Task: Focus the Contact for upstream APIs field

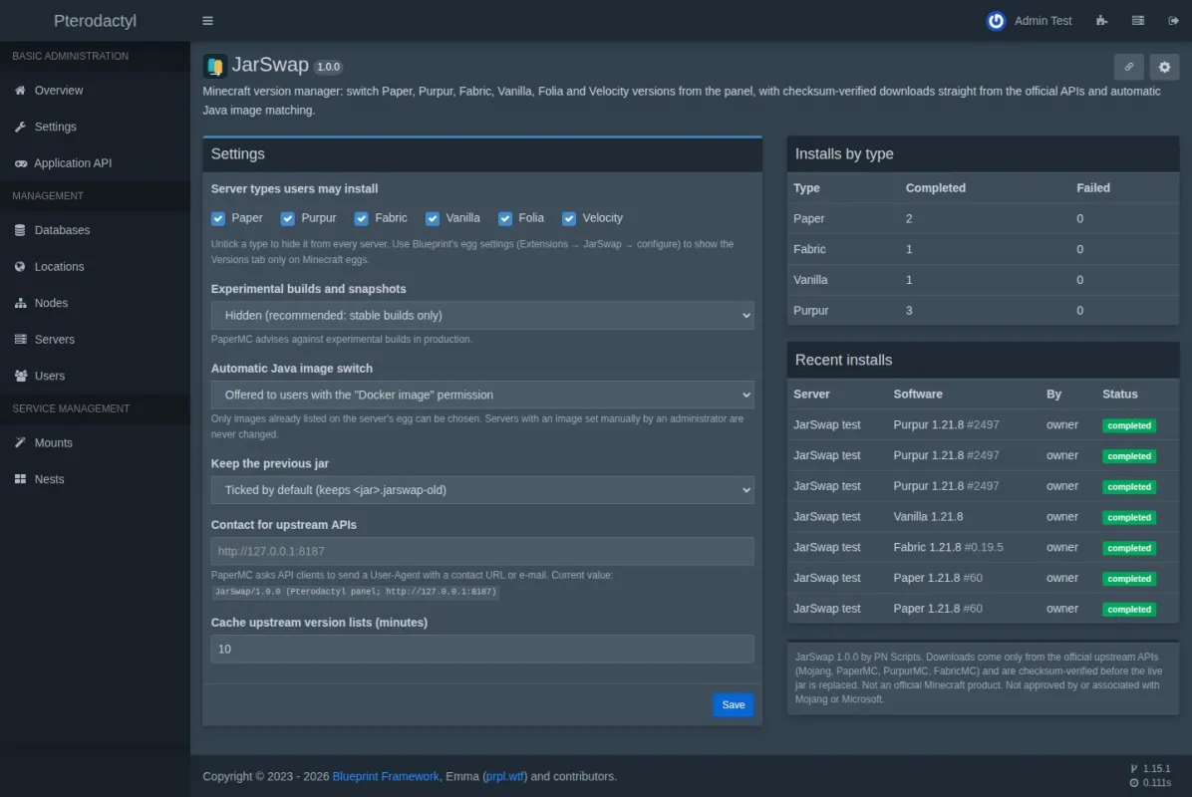Action: point(482,551)
